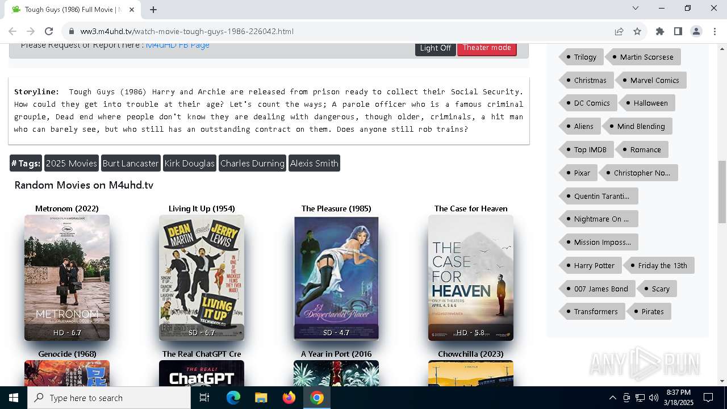Open the M4uHD FB Page link

178,45
